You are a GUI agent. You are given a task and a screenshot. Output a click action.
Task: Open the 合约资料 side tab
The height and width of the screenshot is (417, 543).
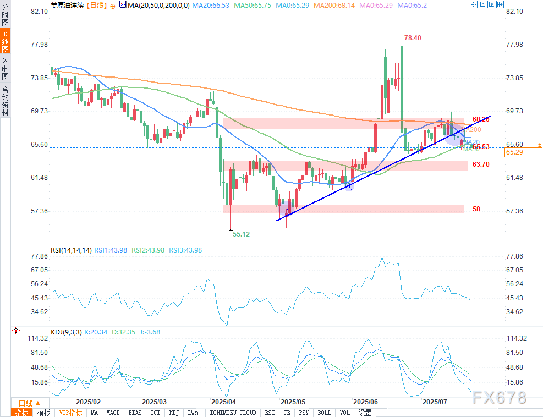(5, 101)
